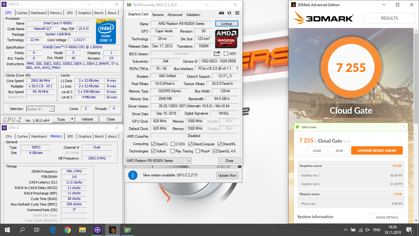Open the dropdown arrow next to Tools
This screenshot has width=419, height=236.
click(x=72, y=119)
